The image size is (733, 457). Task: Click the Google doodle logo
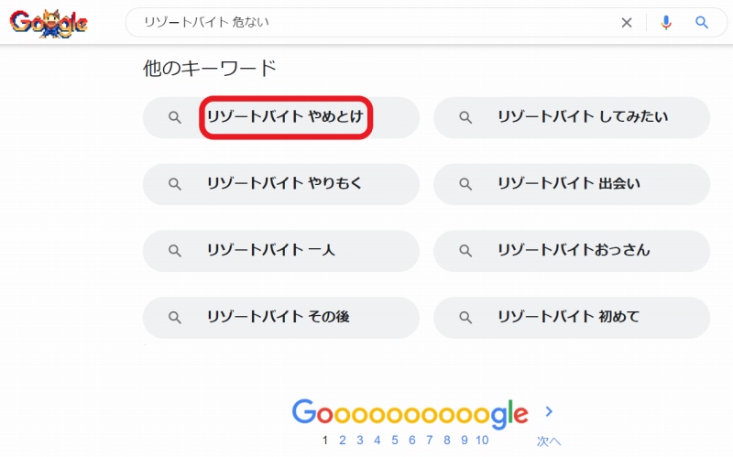tap(49, 23)
